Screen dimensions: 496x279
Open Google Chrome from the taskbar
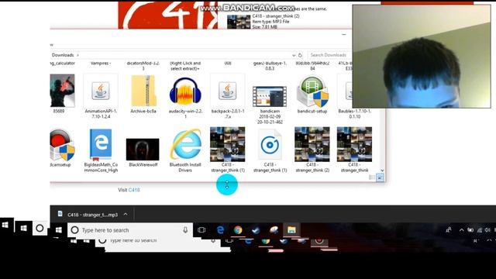238,230
